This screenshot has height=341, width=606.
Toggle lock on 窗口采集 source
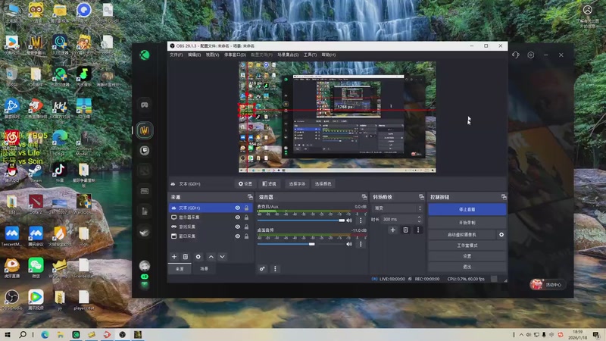coord(247,236)
